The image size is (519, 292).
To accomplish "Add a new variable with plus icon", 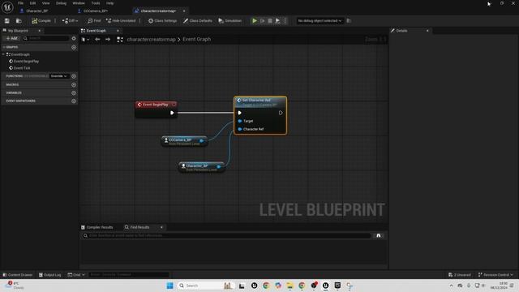I will (74, 93).
